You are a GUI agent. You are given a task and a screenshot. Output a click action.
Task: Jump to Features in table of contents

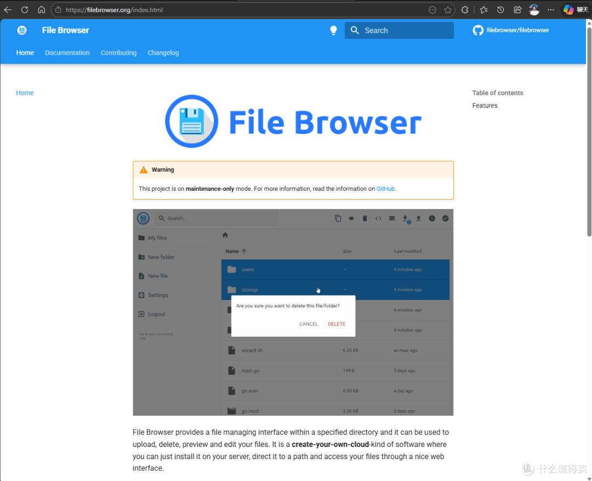[485, 105]
